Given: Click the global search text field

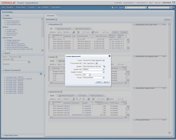Looking at the screenshot, I should [159, 7].
